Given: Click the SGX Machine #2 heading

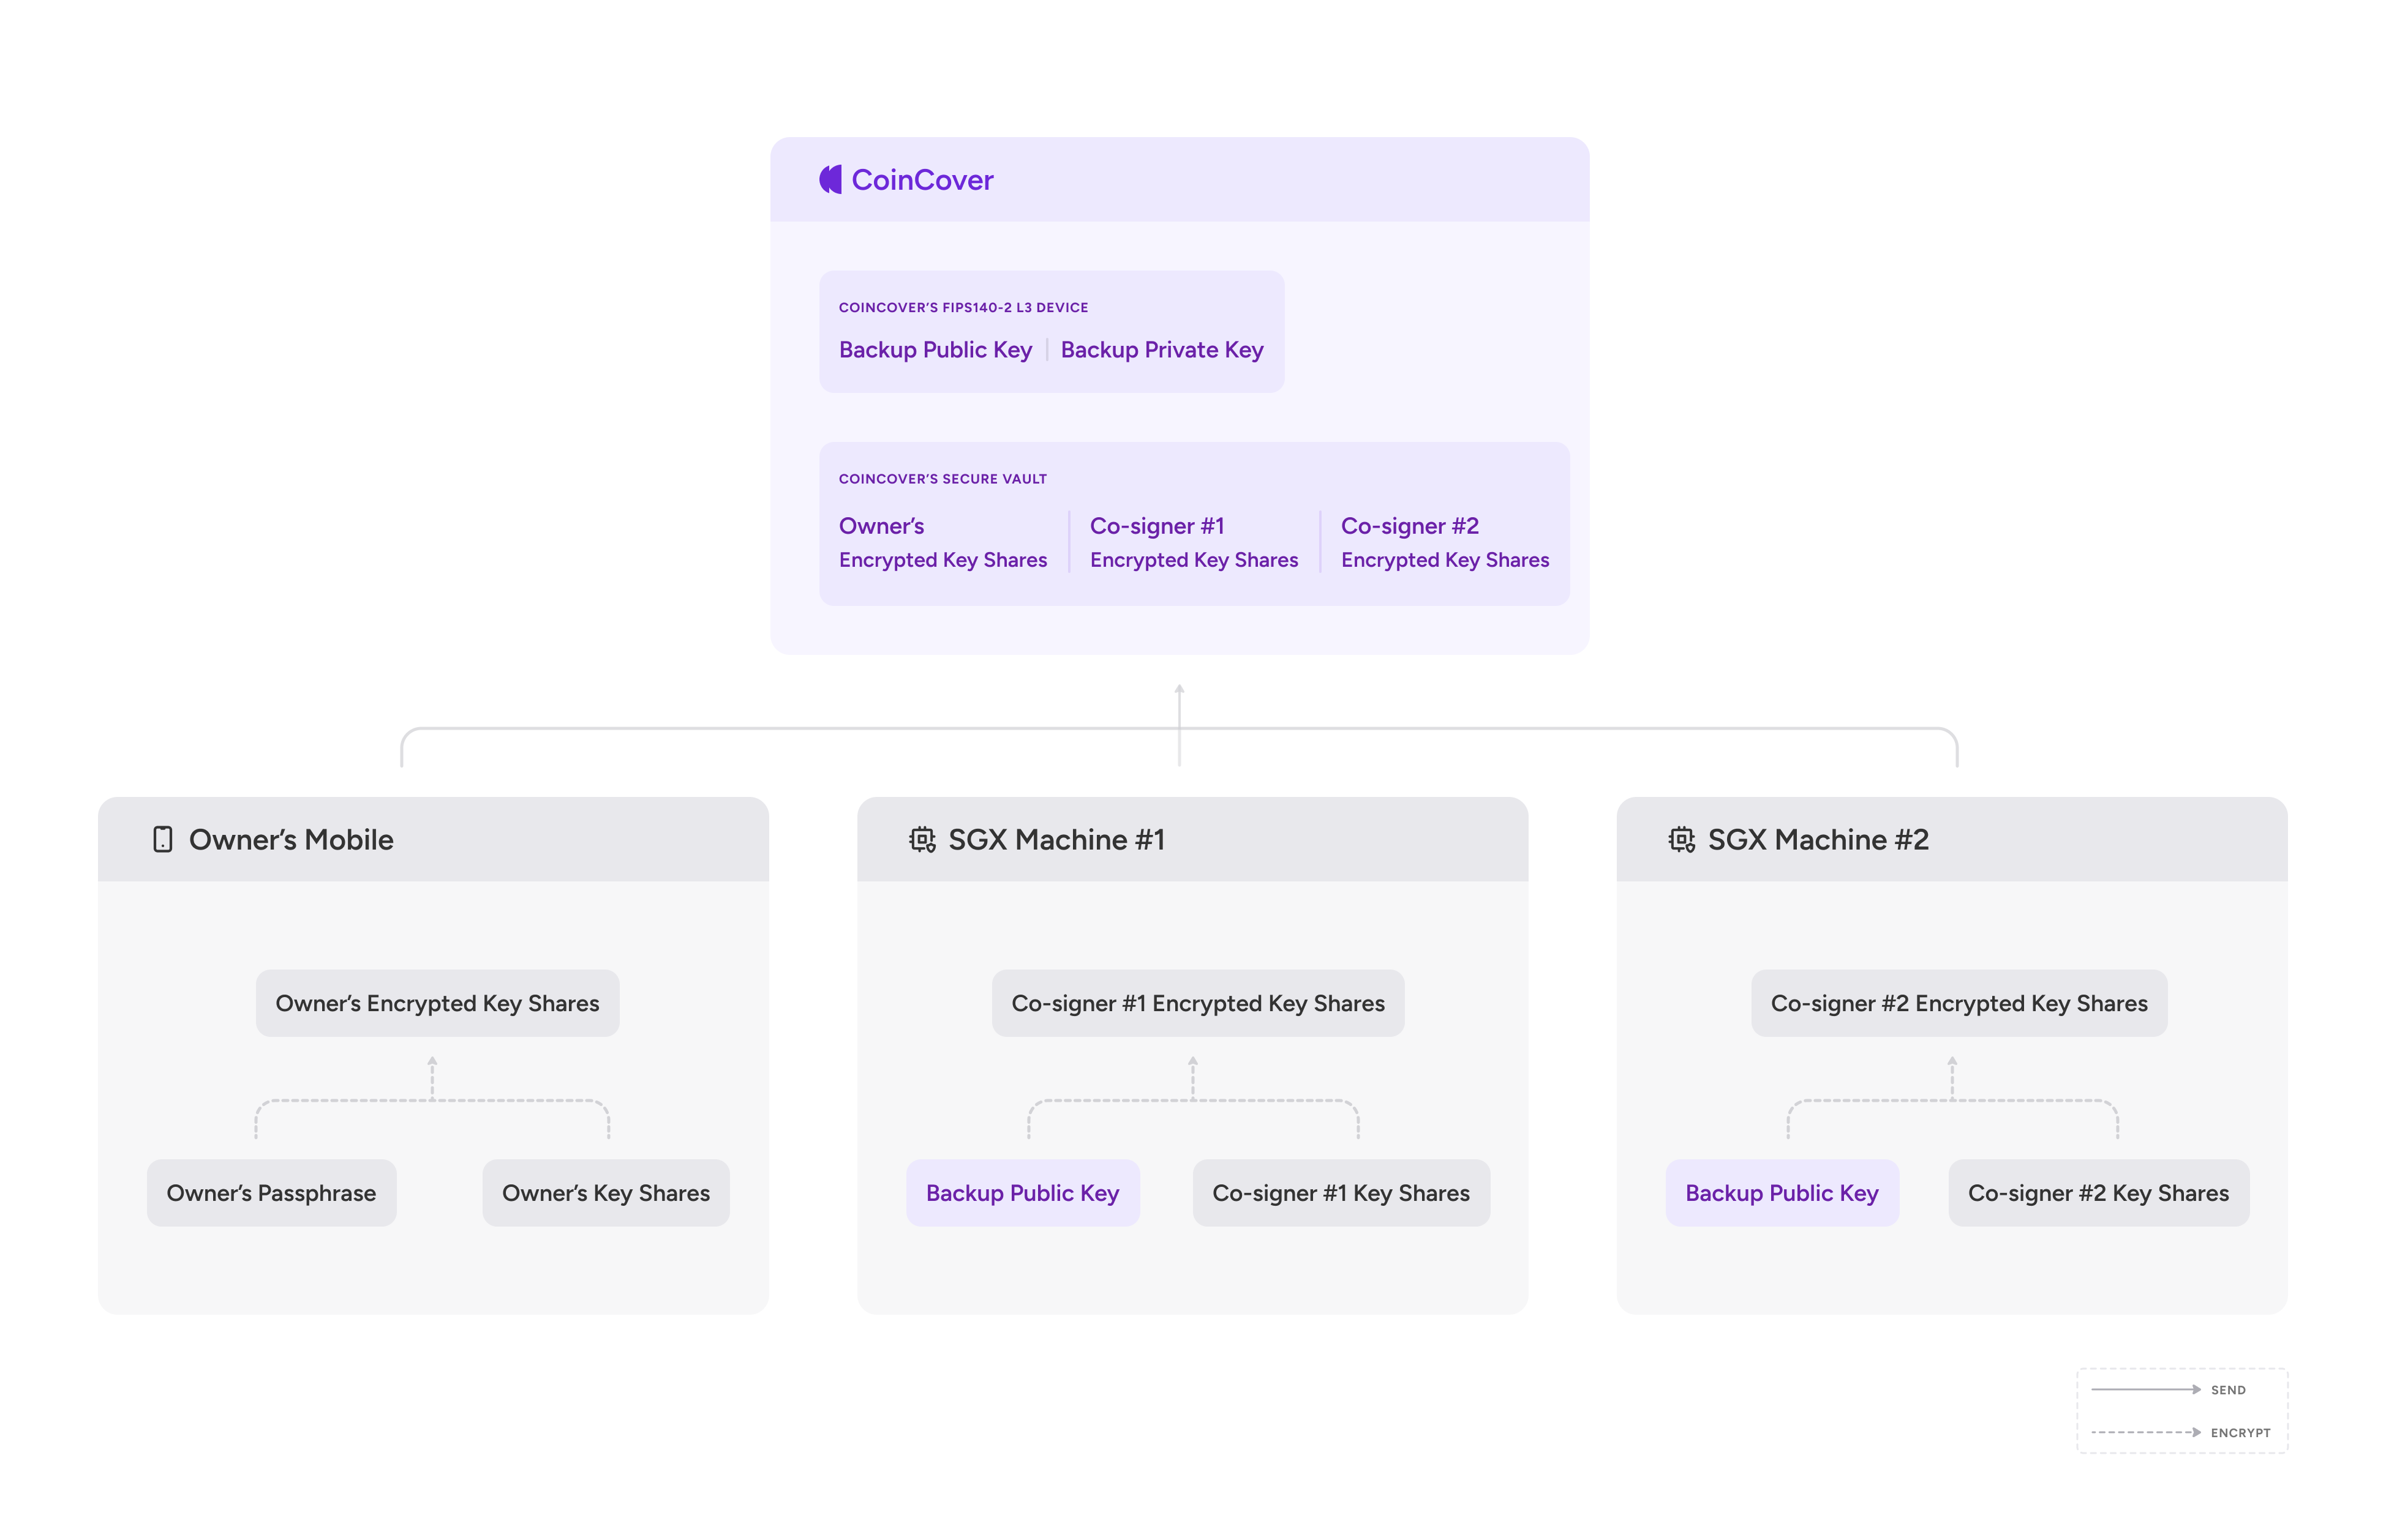Looking at the screenshot, I should 1818,839.
